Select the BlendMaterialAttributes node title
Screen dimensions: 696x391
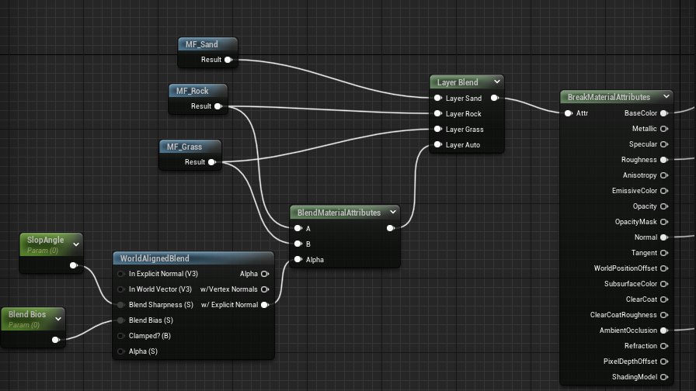339,213
